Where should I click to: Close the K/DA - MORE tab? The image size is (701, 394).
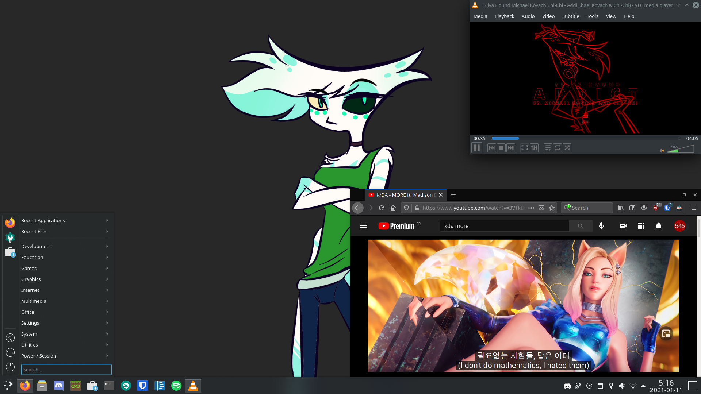pyautogui.click(x=441, y=195)
